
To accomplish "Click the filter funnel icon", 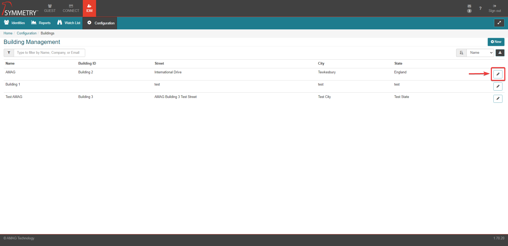I will 9,53.
